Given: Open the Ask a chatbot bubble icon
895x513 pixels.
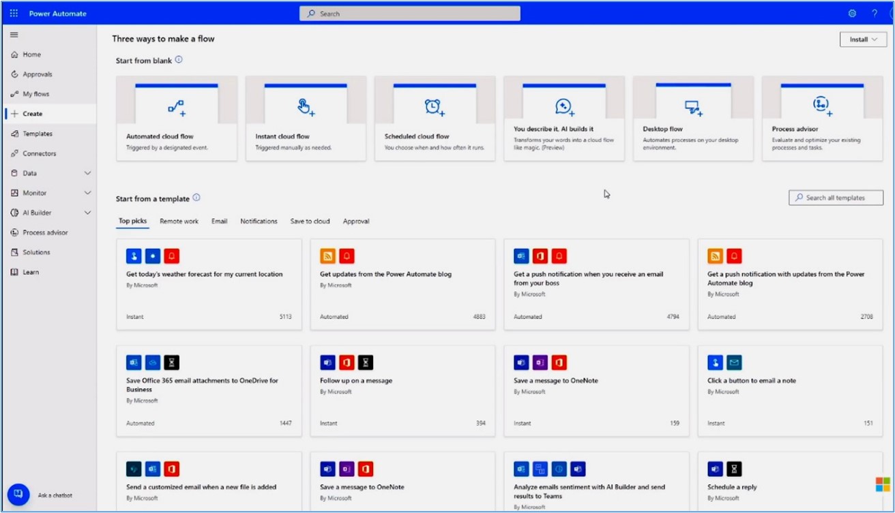Looking at the screenshot, I should pyautogui.click(x=18, y=495).
